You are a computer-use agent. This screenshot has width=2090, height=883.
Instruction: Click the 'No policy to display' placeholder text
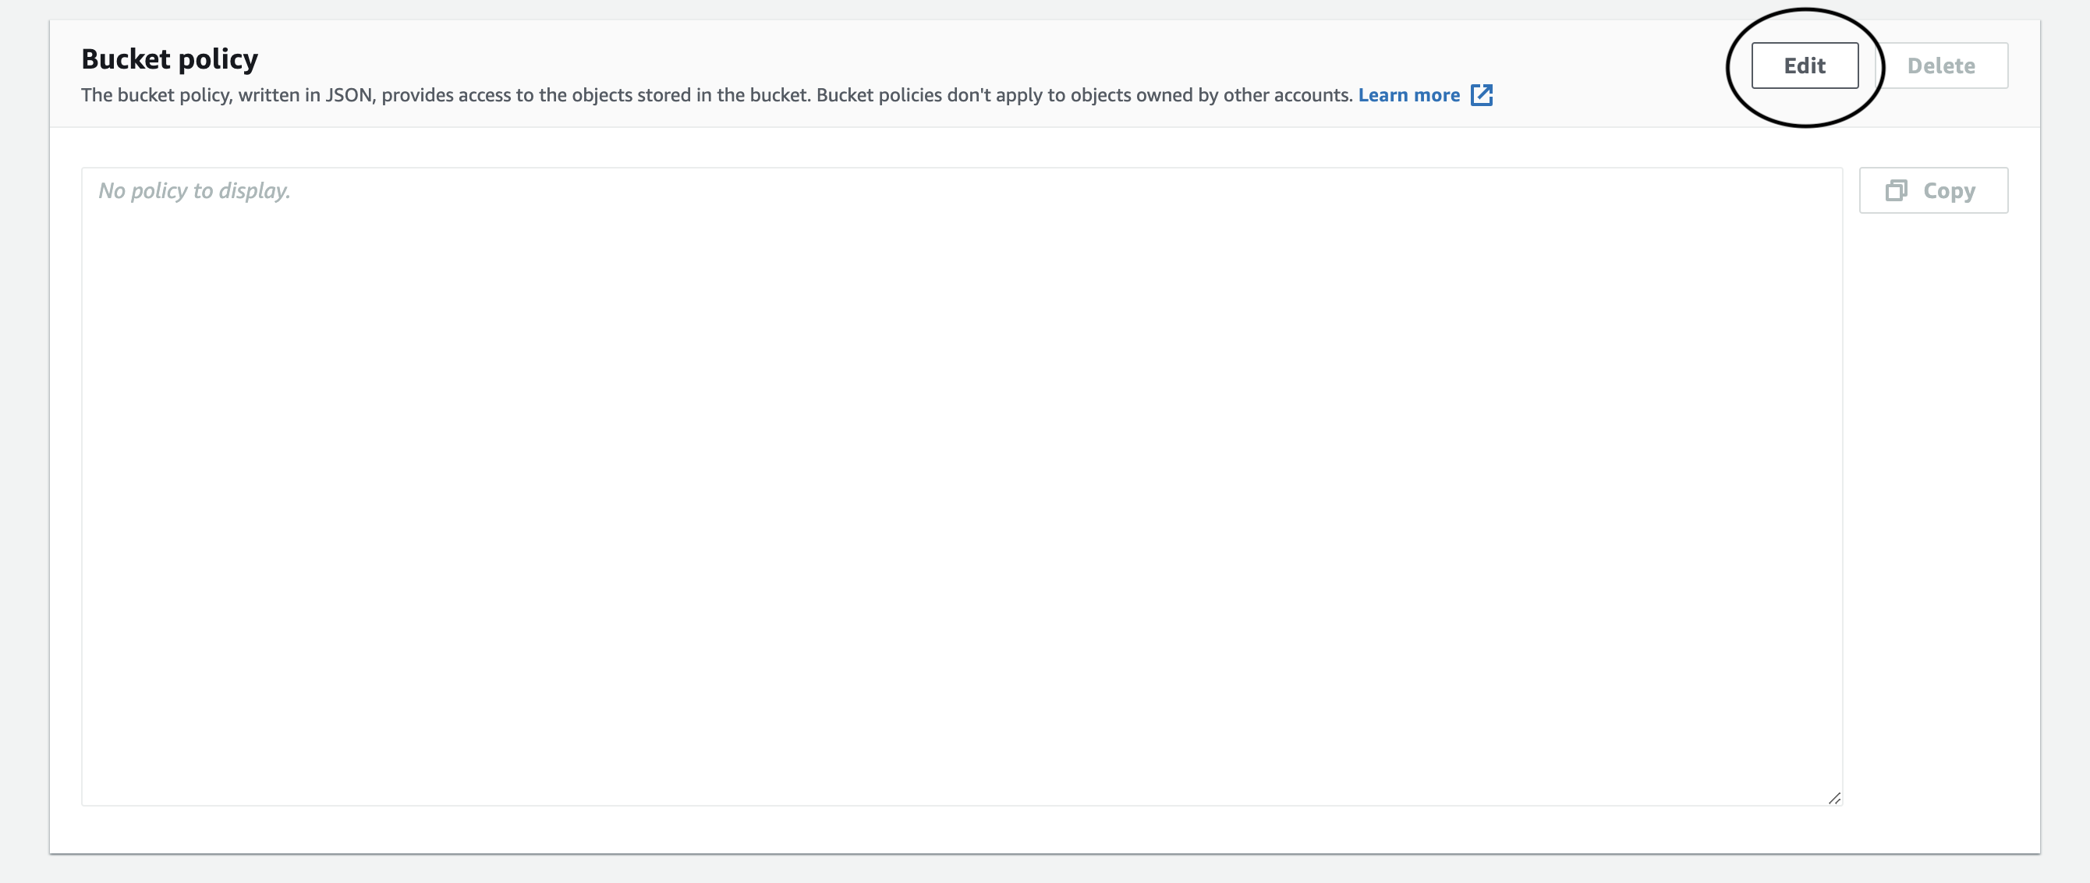[x=193, y=190]
